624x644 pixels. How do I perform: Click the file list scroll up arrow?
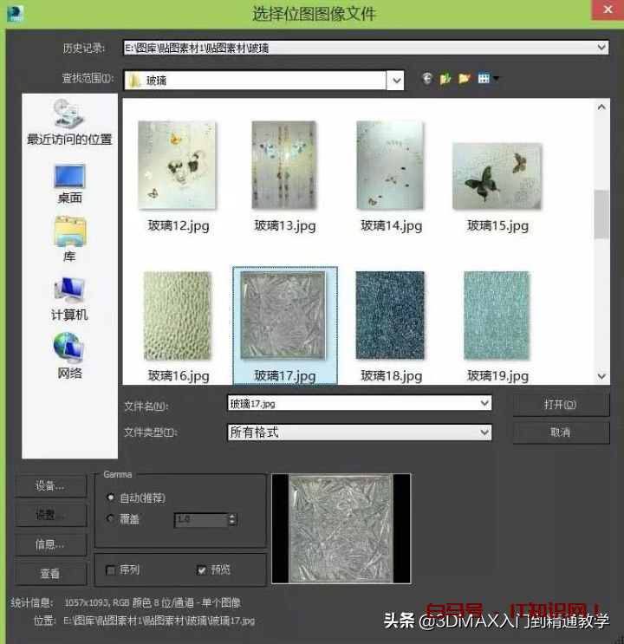[x=601, y=107]
